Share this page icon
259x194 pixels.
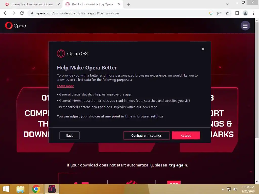click(x=219, y=13)
